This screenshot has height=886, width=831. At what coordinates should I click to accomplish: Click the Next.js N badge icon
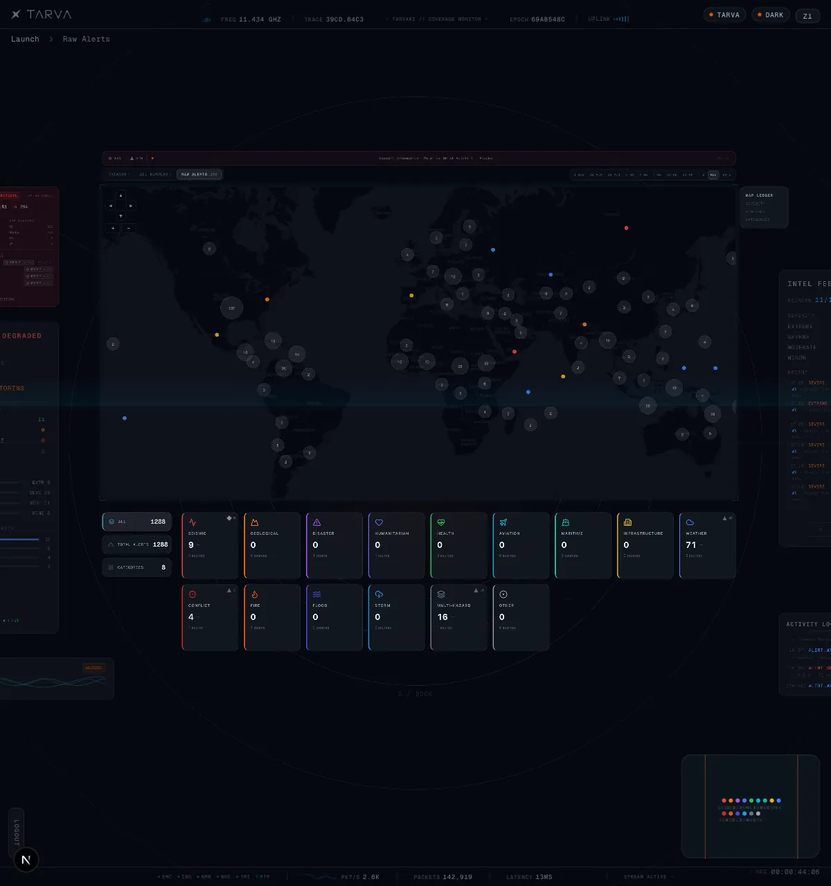tap(26, 860)
